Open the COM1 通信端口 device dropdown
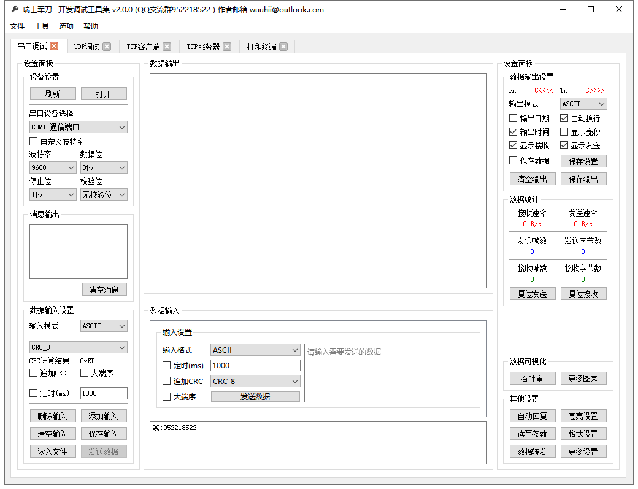The image size is (638, 489). (78, 127)
